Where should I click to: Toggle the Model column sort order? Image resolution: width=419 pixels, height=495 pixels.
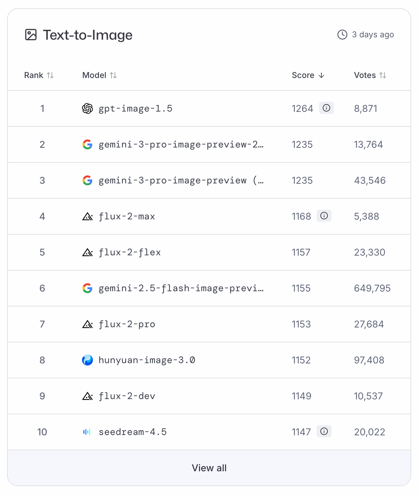pos(113,75)
